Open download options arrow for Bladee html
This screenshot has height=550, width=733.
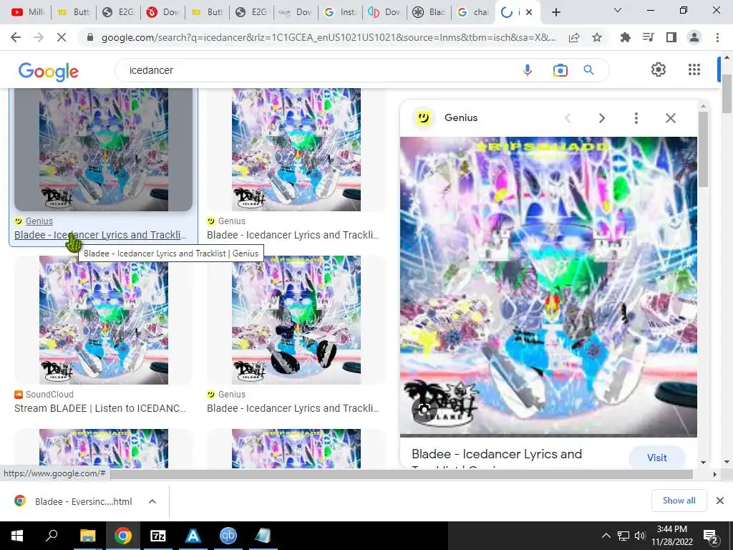152,501
